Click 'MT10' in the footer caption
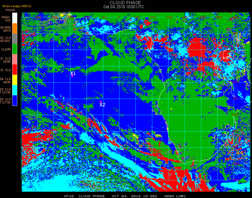 pos(69,196)
